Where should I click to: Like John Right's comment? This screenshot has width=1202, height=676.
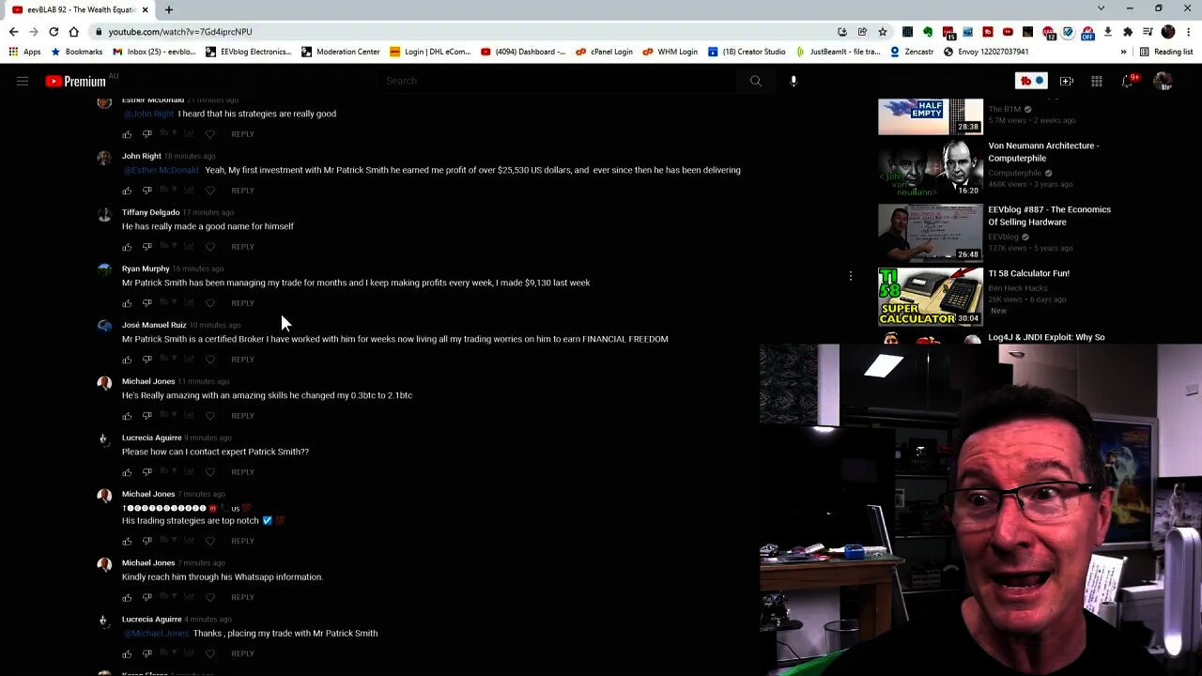(127, 191)
